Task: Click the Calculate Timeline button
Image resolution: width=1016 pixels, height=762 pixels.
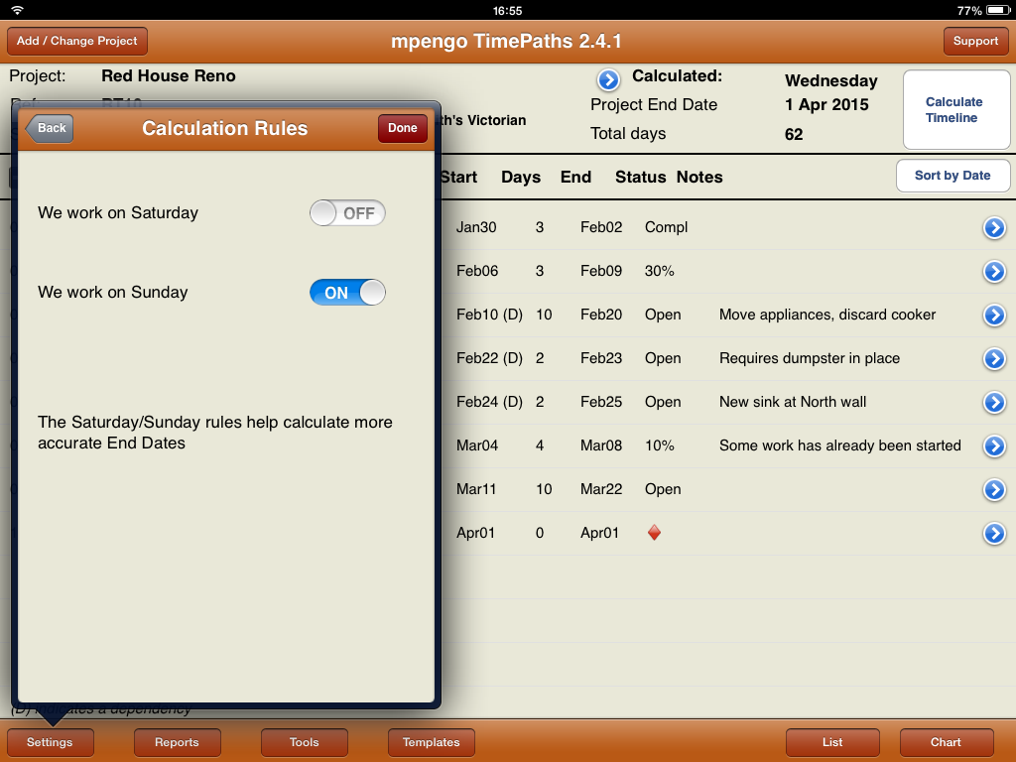Action: [953, 110]
